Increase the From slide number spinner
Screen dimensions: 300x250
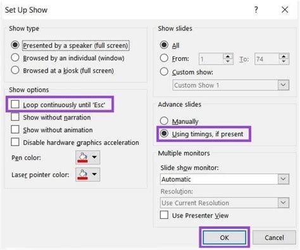pos(228,56)
